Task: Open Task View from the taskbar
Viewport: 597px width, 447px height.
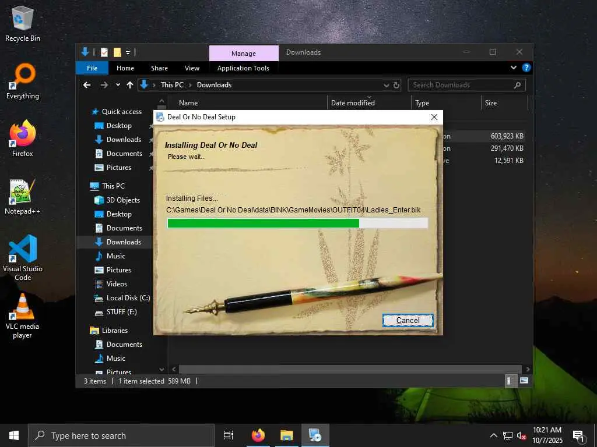Action: pyautogui.click(x=228, y=435)
